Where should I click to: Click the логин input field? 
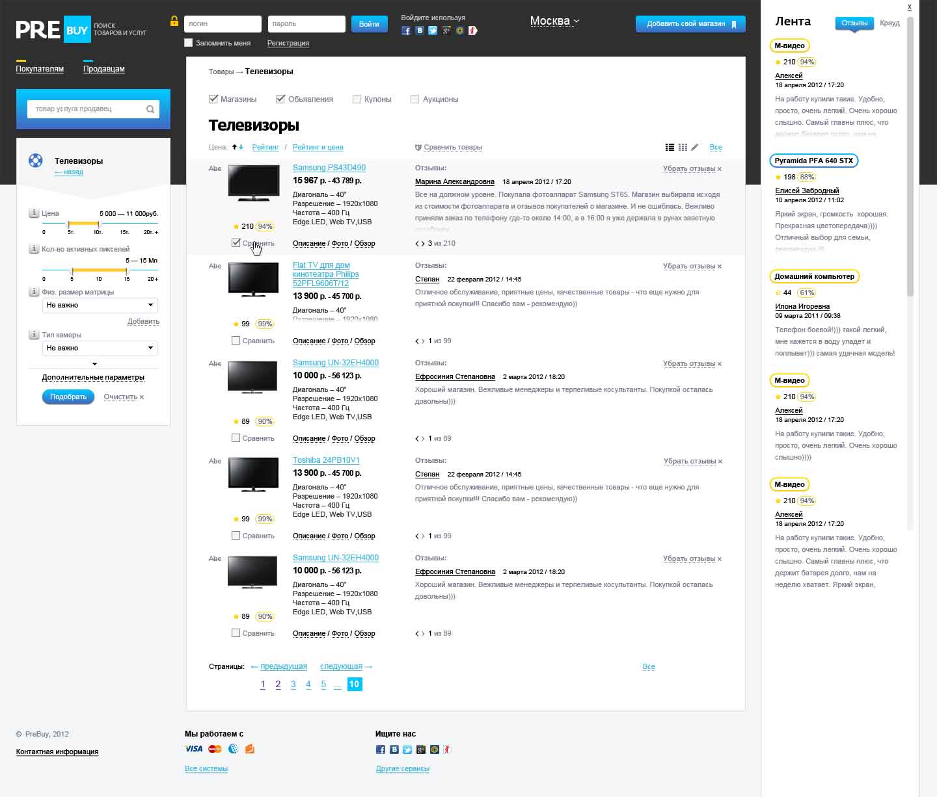223,24
